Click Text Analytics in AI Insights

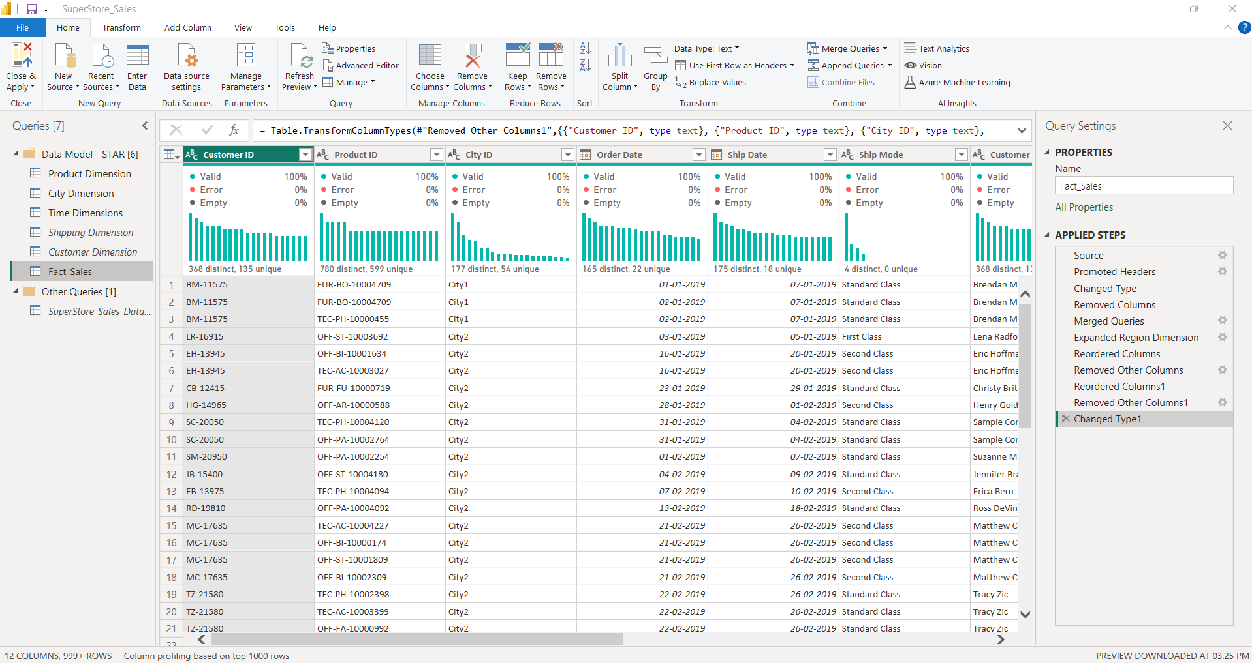937,48
